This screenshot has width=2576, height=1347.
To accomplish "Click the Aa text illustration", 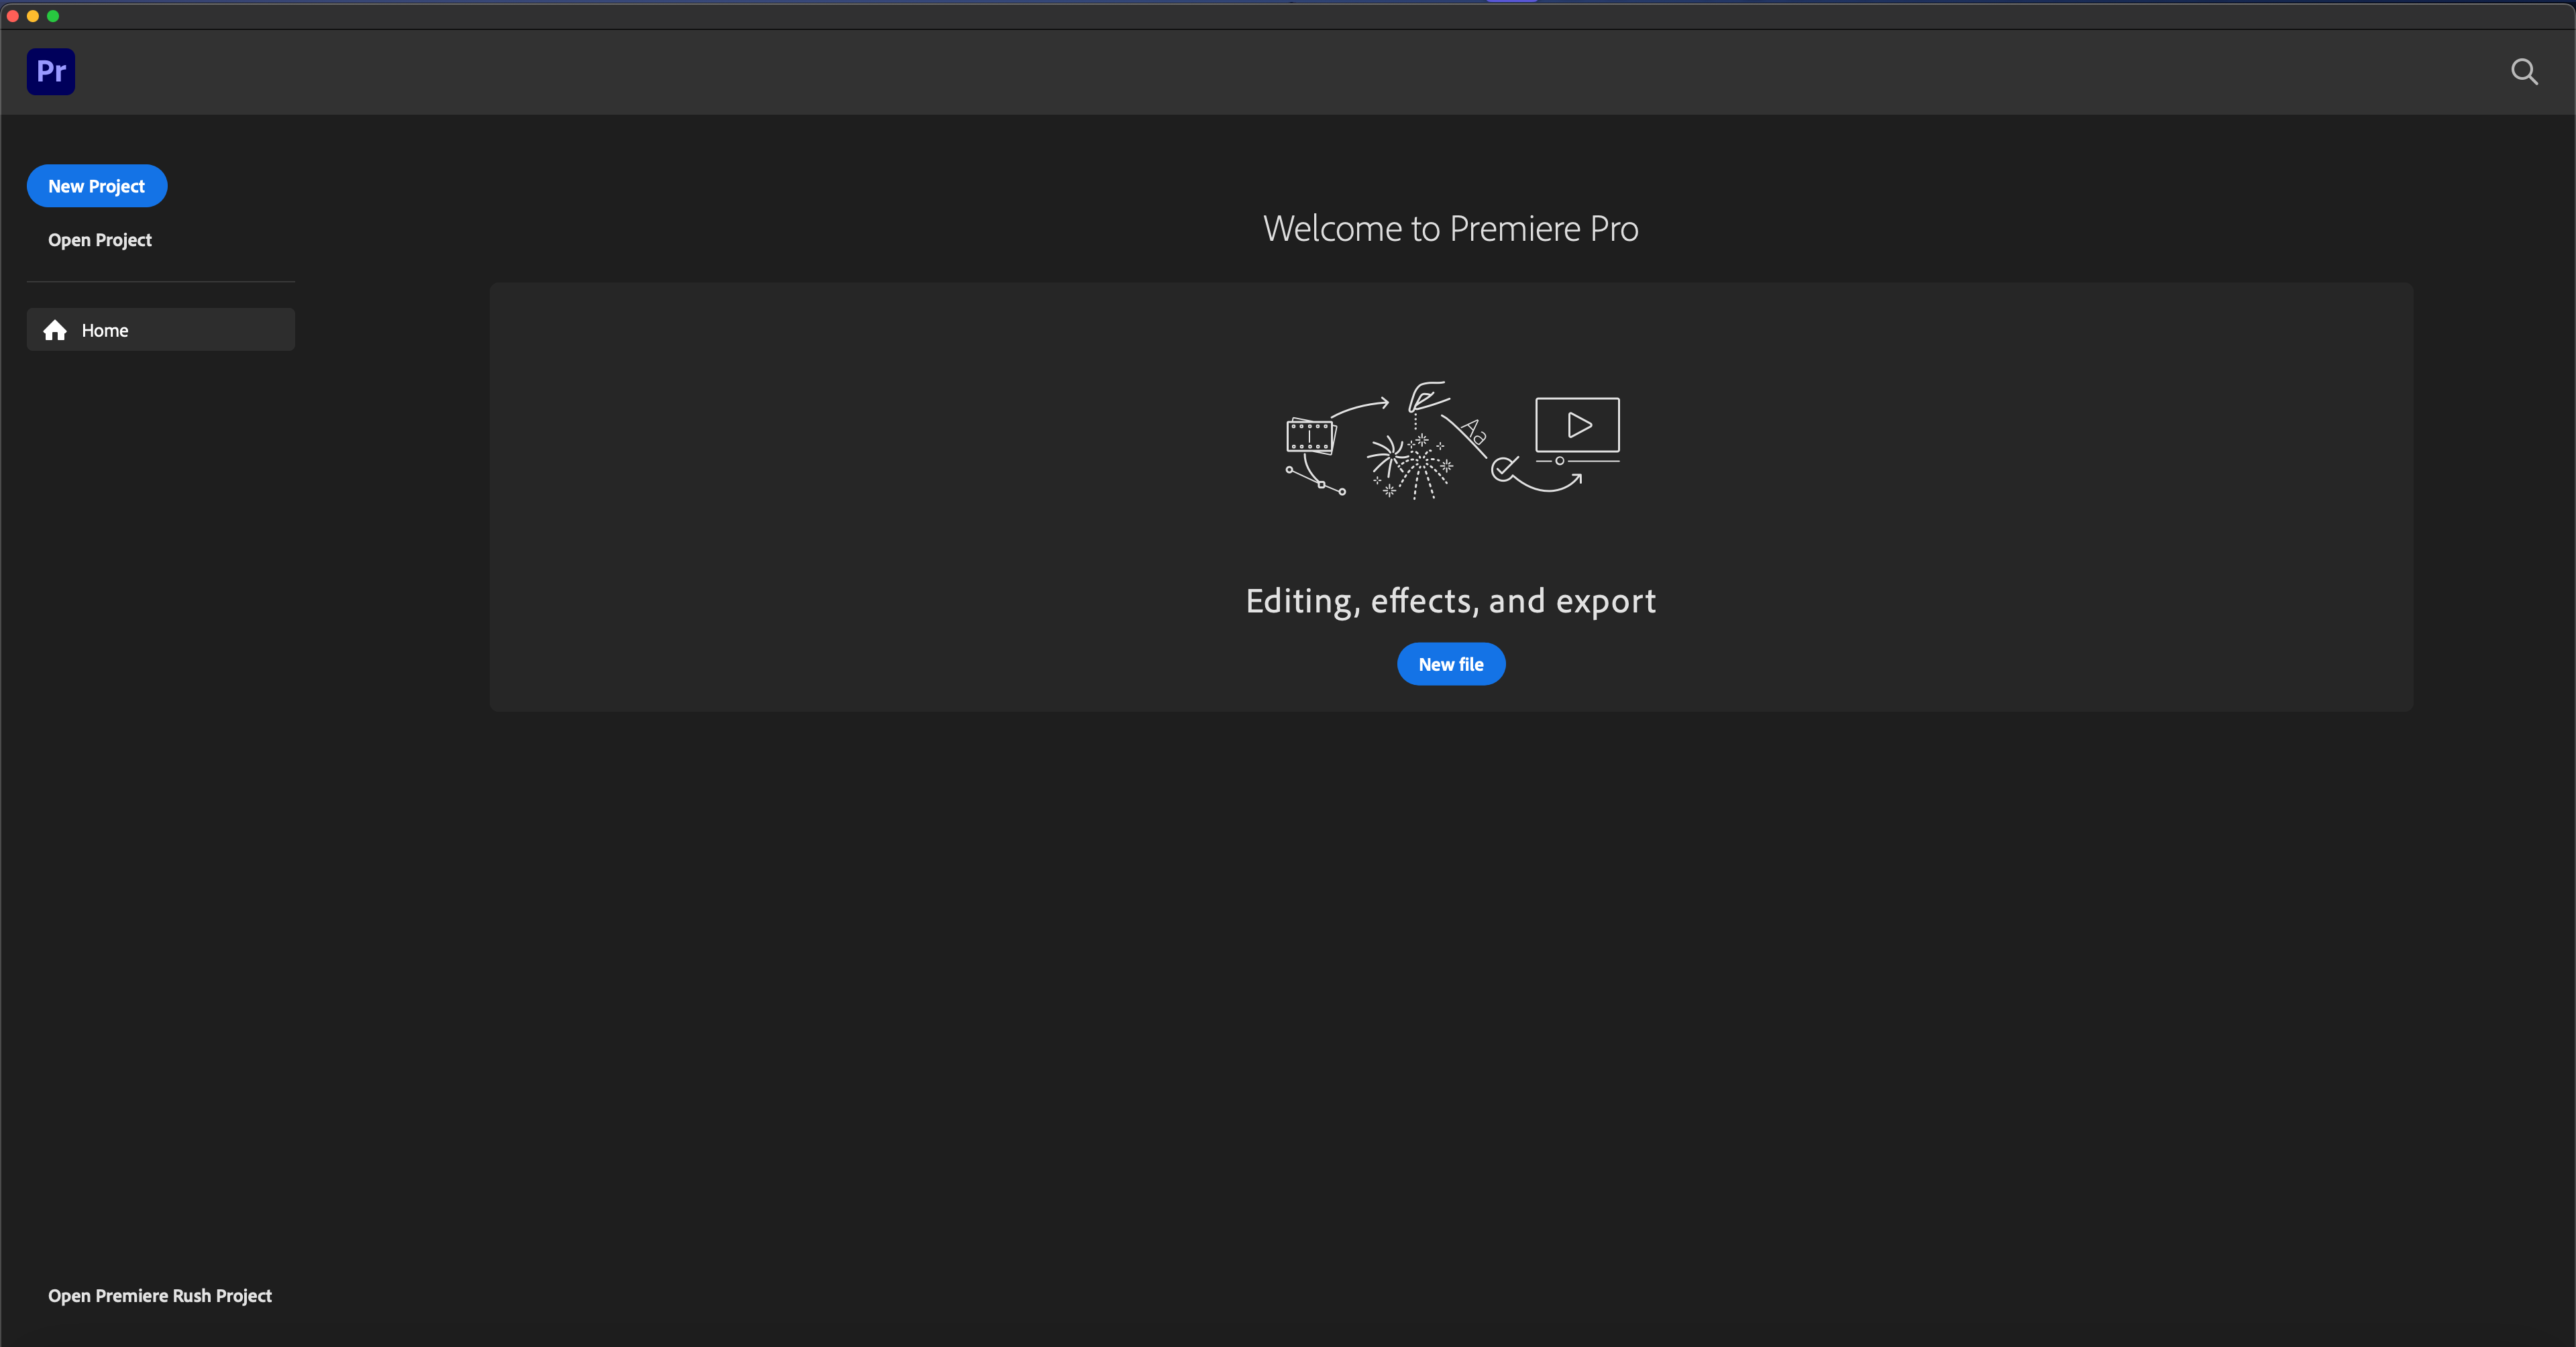I will (x=1473, y=432).
